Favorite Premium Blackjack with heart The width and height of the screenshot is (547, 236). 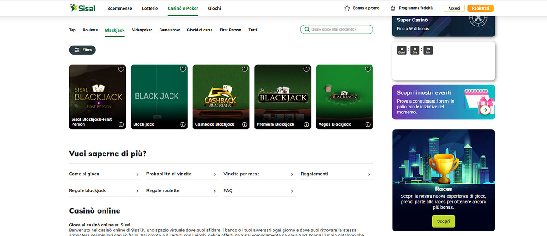pos(306,69)
